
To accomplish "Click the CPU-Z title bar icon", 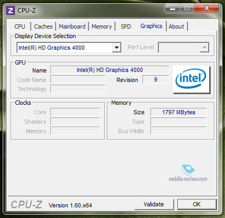I will tap(11, 11).
